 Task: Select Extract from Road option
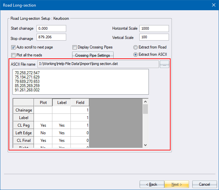pos(135,47)
